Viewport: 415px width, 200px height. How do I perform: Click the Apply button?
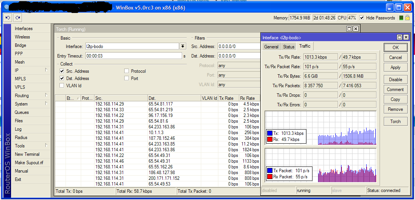pyautogui.click(x=396, y=67)
